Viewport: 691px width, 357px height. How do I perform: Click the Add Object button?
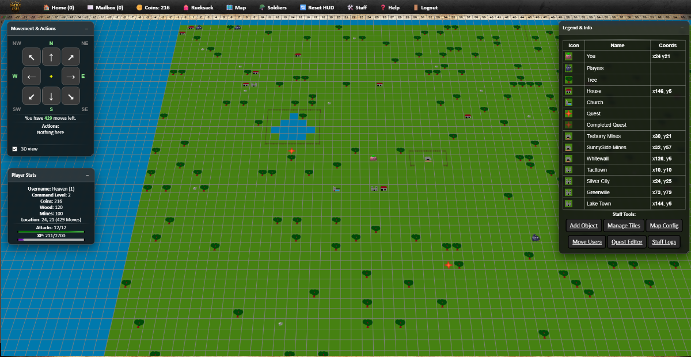click(x=583, y=226)
